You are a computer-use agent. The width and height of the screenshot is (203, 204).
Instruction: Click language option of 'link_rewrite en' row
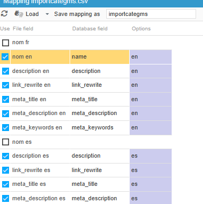coord(150,85)
